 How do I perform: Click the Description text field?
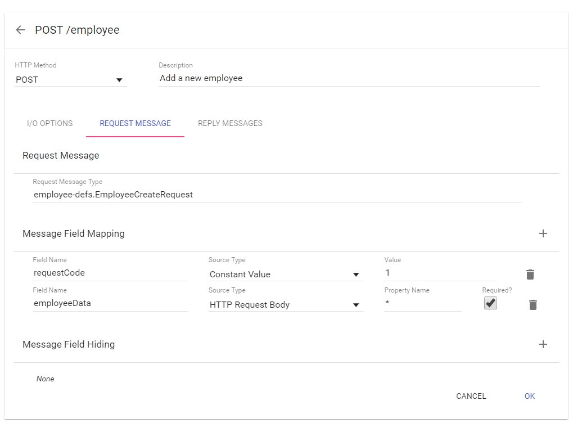349,79
